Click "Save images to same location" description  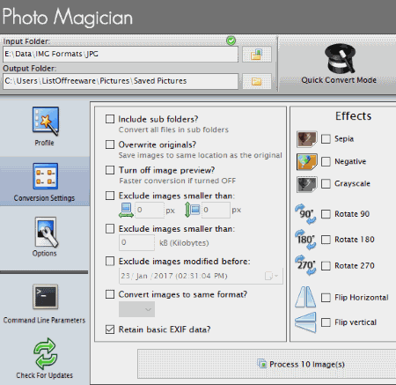[x=201, y=155]
